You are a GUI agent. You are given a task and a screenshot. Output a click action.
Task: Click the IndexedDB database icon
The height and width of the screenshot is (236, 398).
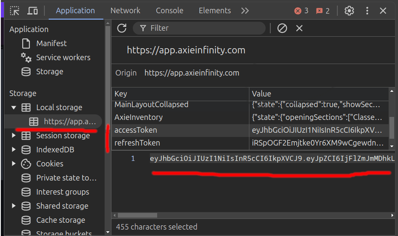pos(26,150)
